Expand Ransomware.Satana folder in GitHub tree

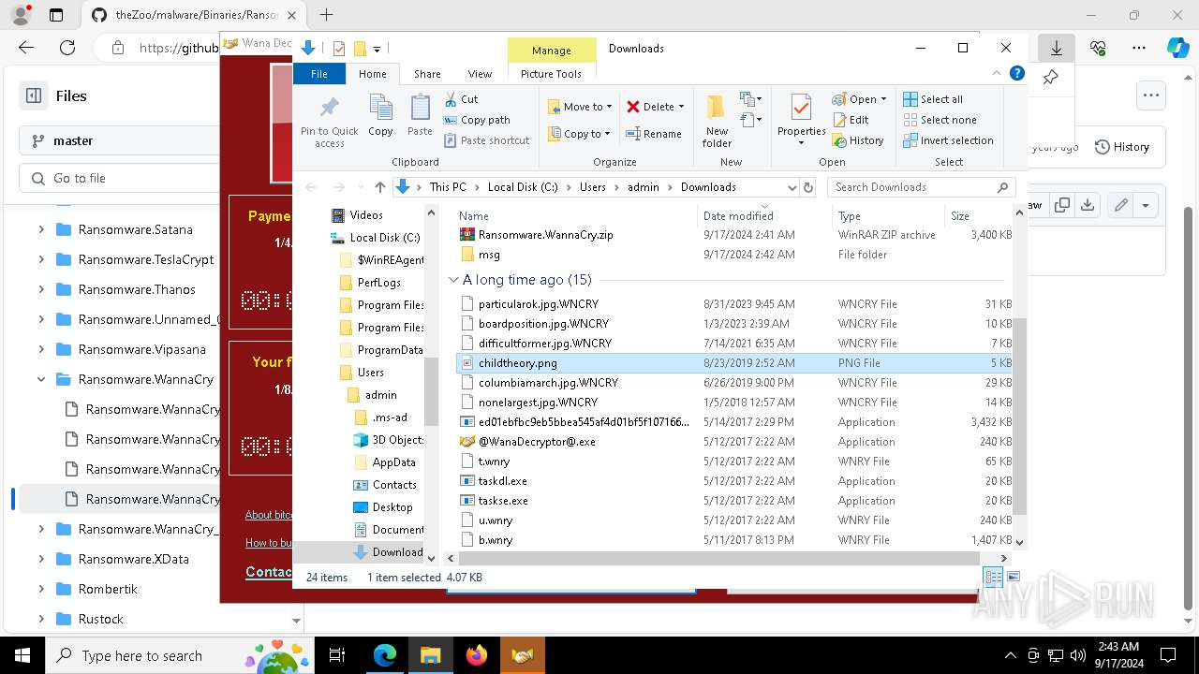pos(41,229)
